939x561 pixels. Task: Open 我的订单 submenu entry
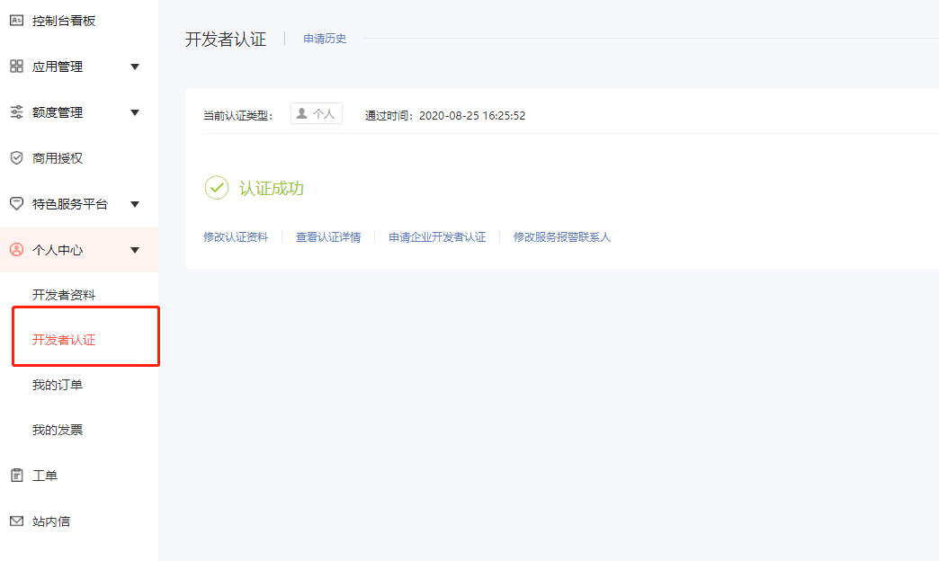[x=58, y=385]
